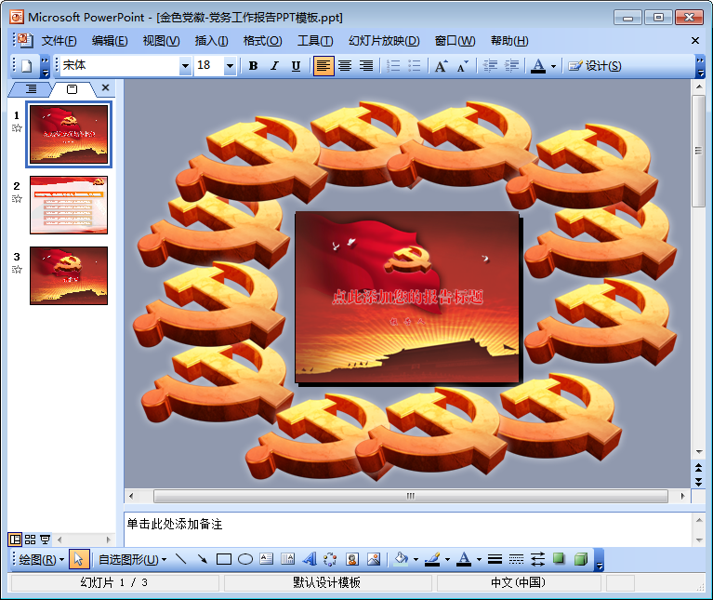Open the 自选图形 AutoShapes menu
713x600 pixels.
pos(132,559)
